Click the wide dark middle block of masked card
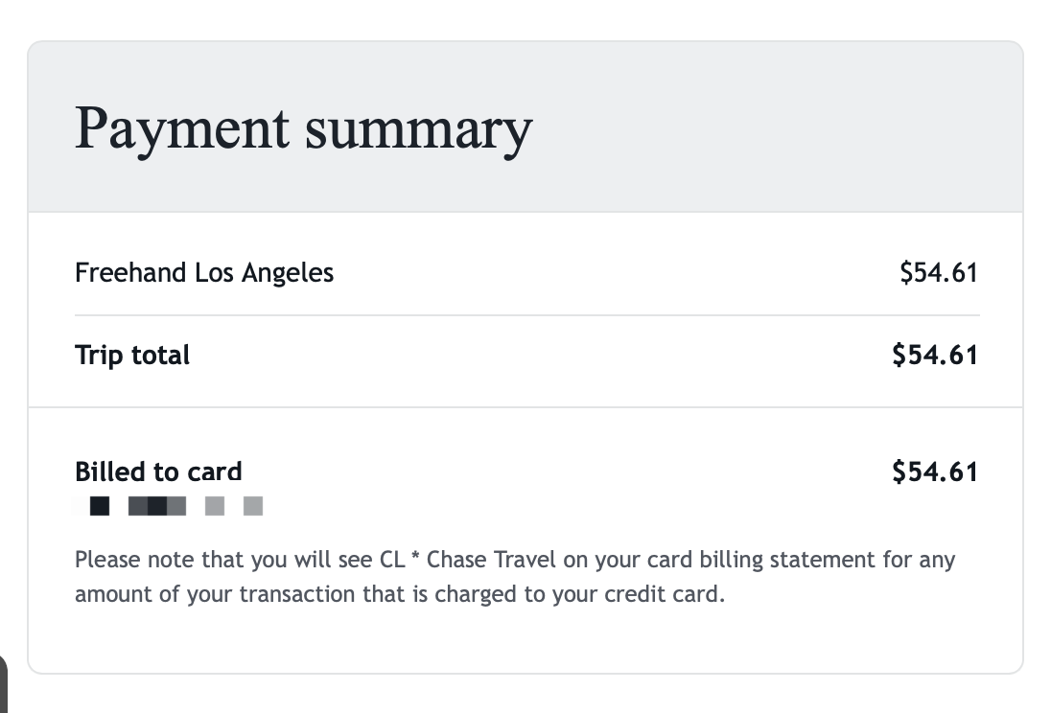This screenshot has height=713, width=1051. point(157,506)
